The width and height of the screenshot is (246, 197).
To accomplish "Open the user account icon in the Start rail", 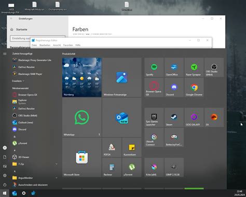I will tap(5, 148).
